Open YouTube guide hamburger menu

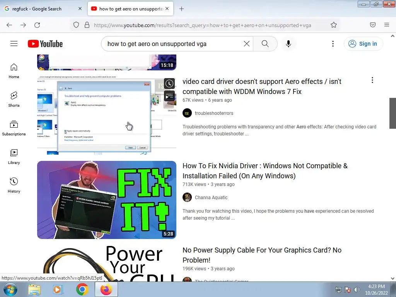point(14,44)
